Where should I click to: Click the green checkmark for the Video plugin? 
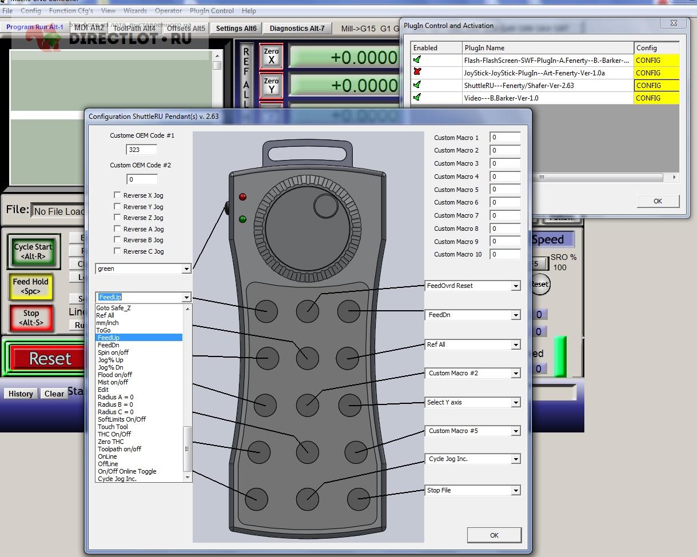[417, 98]
